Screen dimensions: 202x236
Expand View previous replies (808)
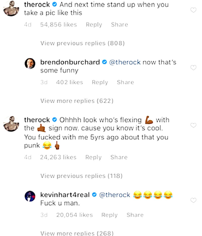[83, 43]
